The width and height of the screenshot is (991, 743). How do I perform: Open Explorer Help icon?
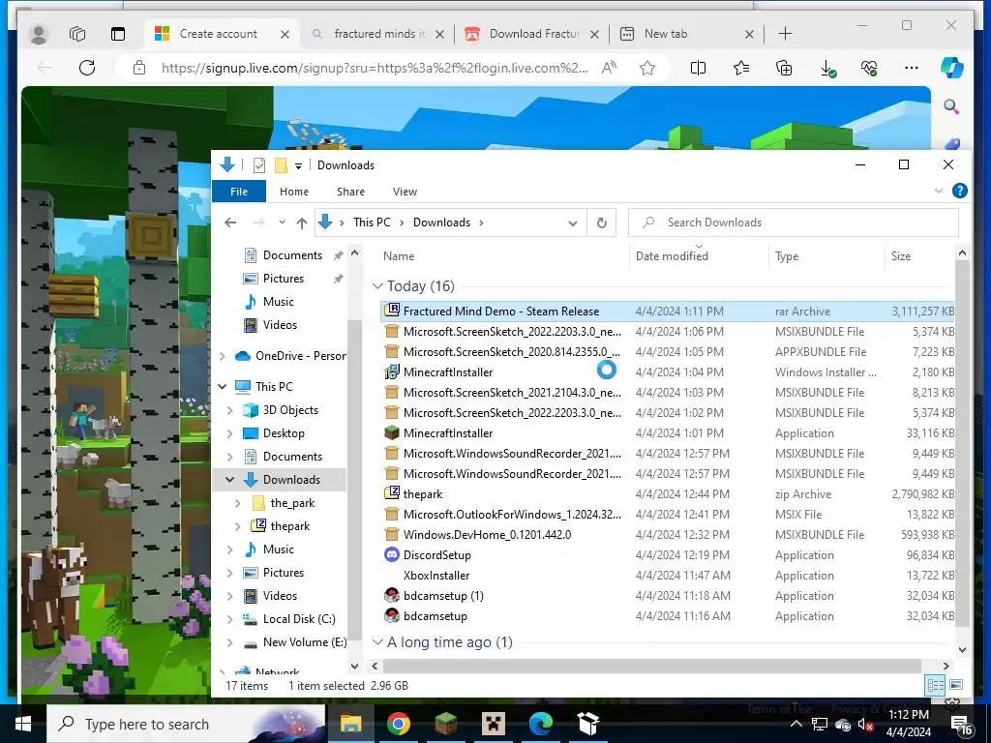coord(959,191)
